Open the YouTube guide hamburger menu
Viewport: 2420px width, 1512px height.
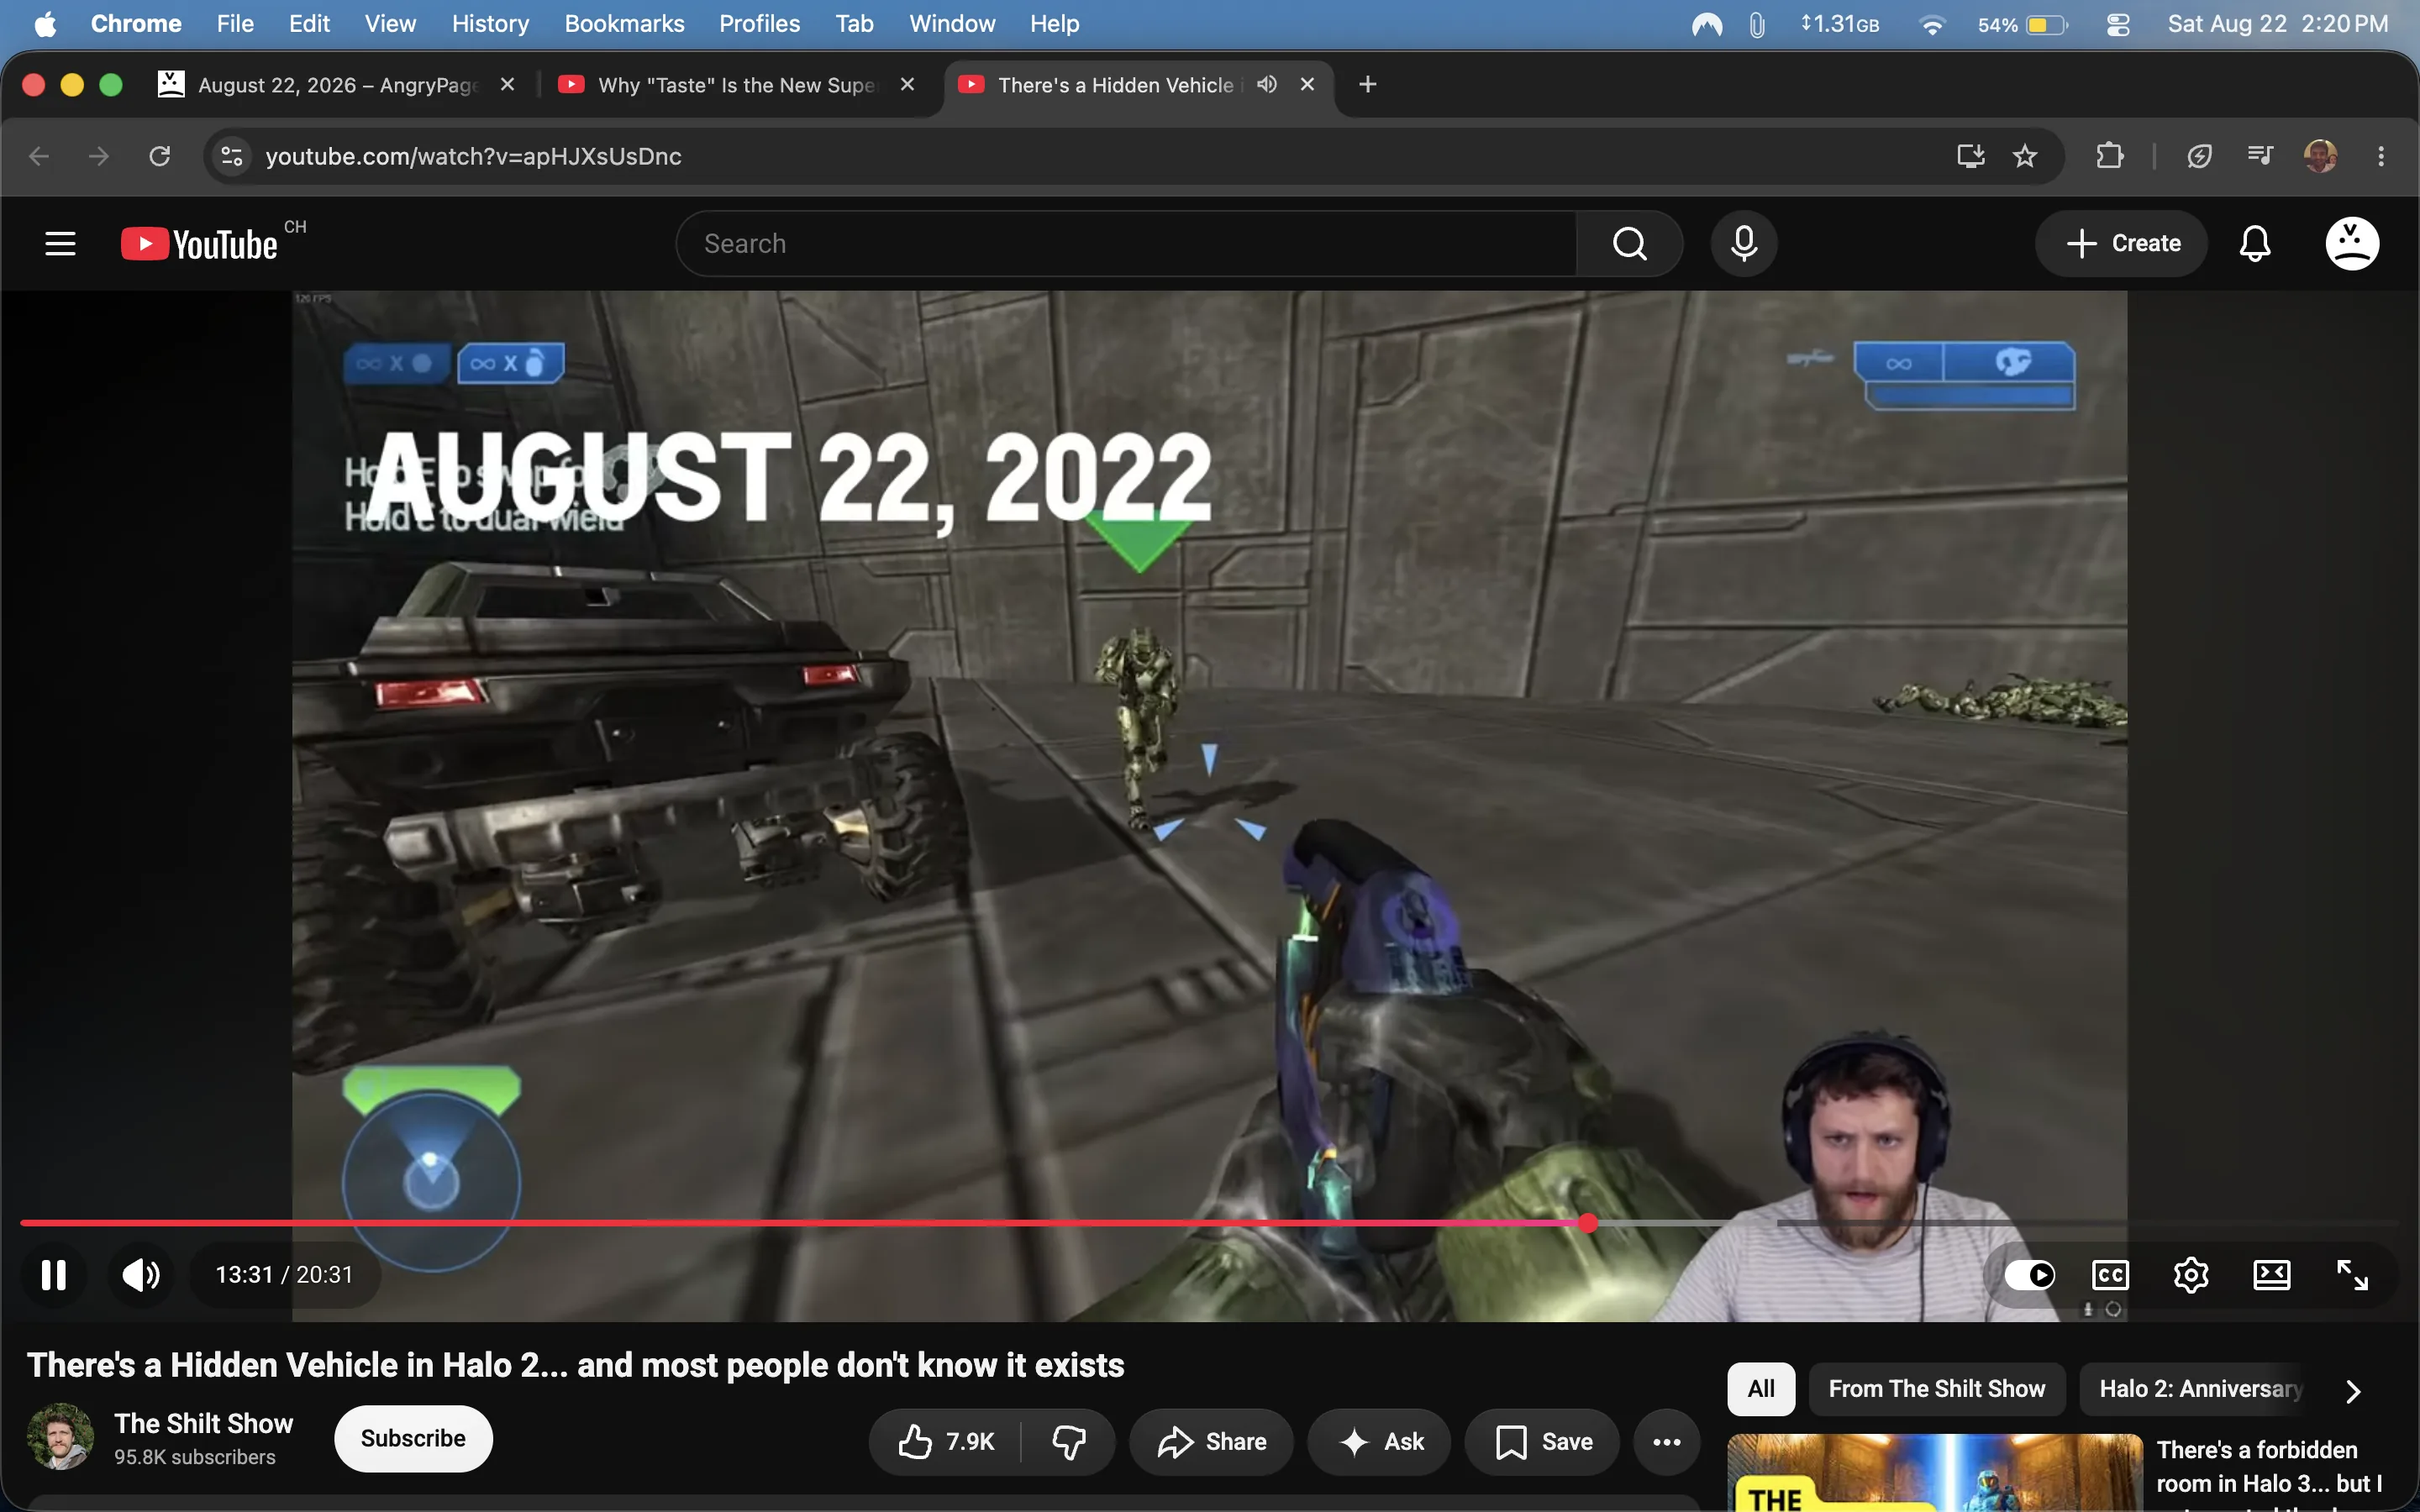point(60,243)
